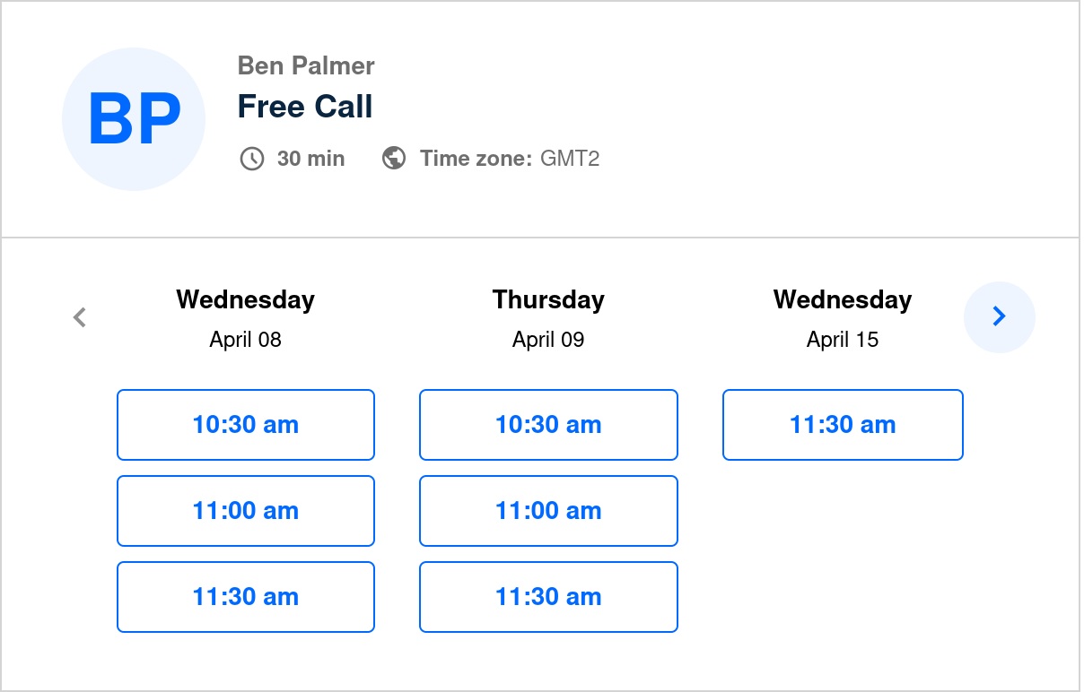Go to previous dates with left chevron
The width and height of the screenshot is (1084, 692).
click(80, 317)
